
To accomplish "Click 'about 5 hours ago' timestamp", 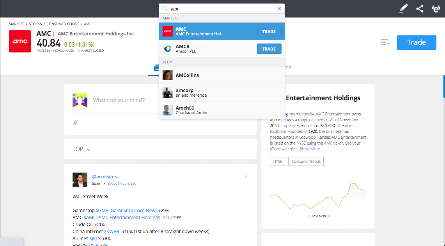I will [x=122, y=183].
